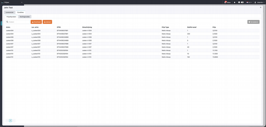266x127 pixels.
Task: Select the Prijsafspraken tab
Action: click(11, 17)
